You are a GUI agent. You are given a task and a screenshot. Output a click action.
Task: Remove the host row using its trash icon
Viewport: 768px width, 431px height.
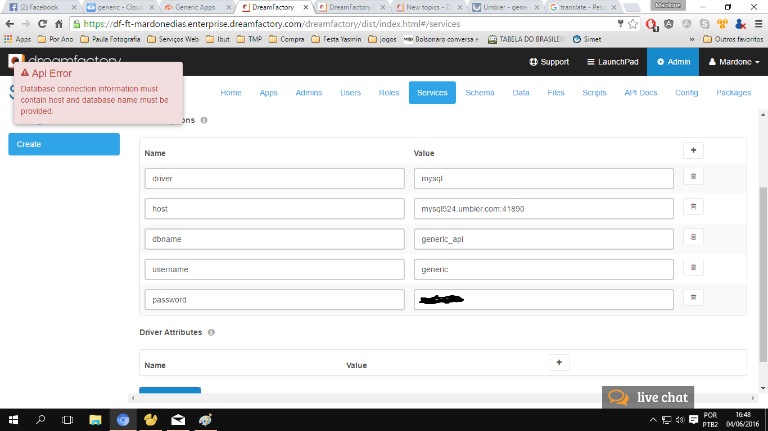coord(693,207)
